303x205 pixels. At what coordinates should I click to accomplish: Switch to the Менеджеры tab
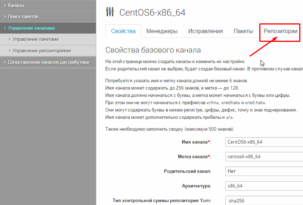click(162, 31)
